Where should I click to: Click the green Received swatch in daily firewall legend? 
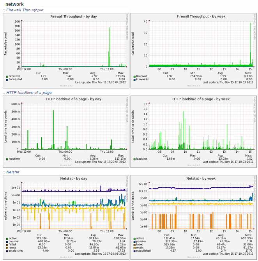point(7,77)
